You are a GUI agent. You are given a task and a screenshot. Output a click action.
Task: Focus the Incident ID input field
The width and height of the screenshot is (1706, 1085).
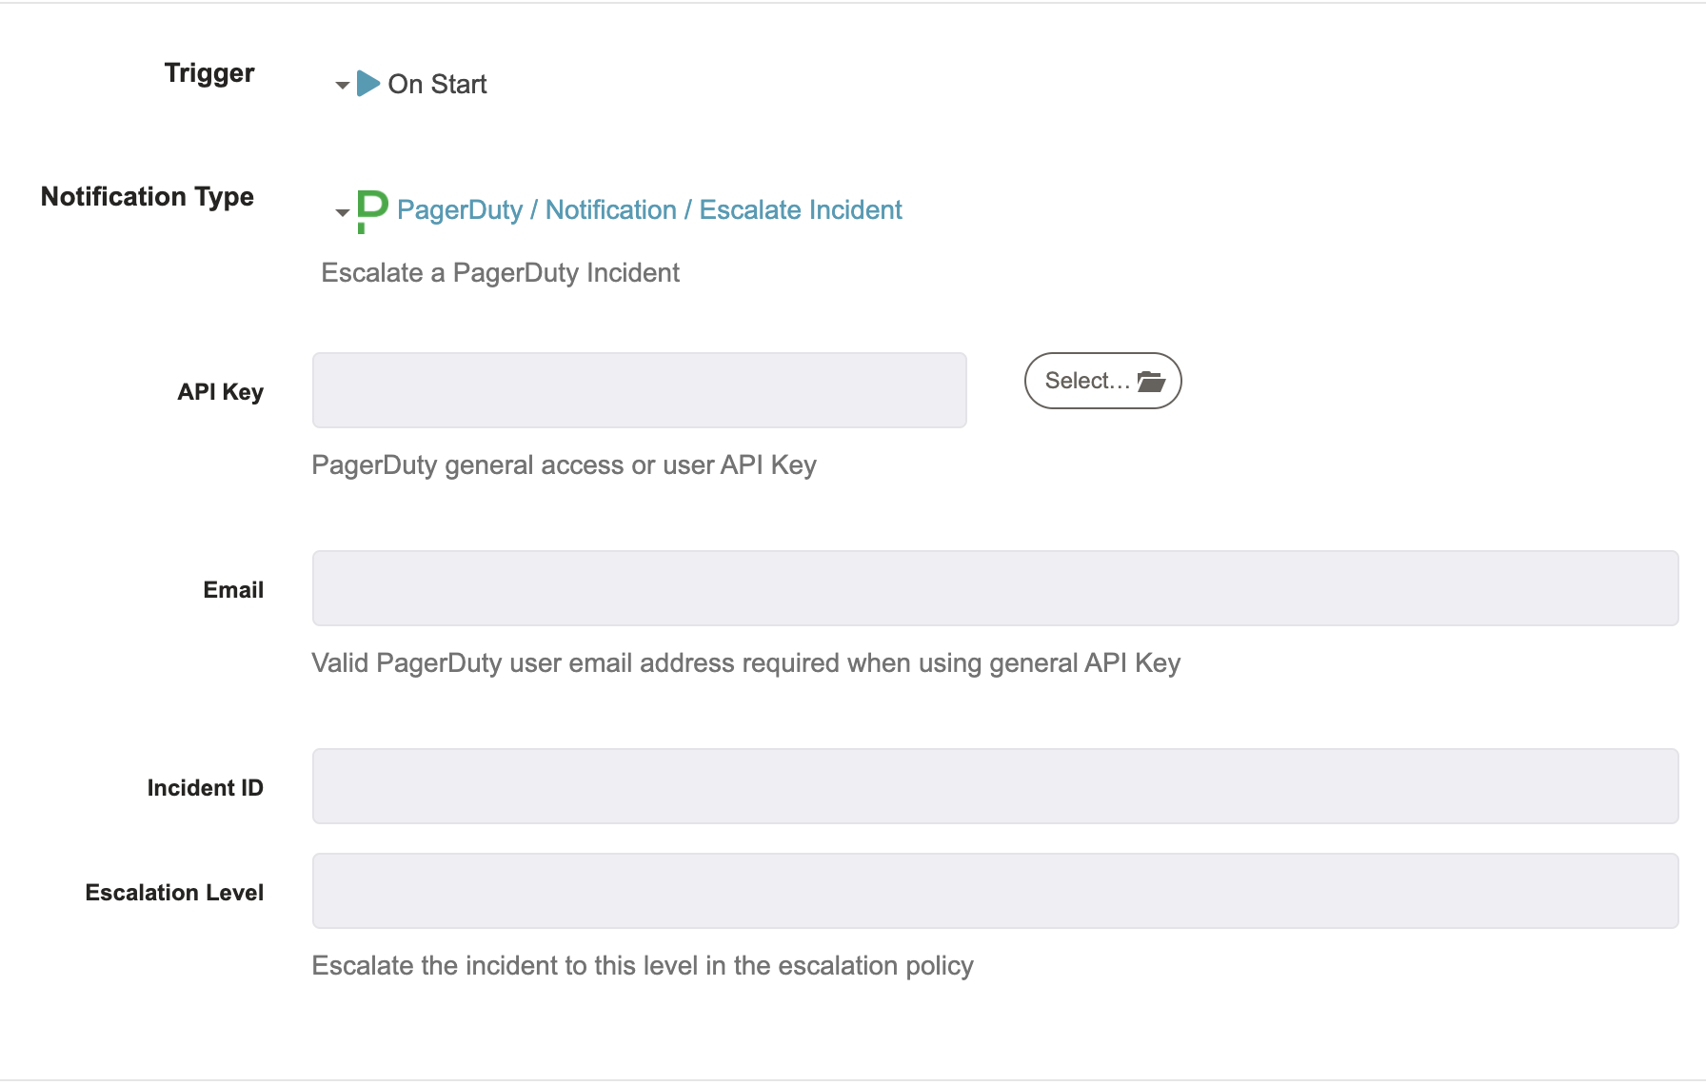995,786
